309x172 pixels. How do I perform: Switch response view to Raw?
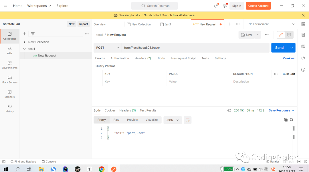[x=116, y=120]
